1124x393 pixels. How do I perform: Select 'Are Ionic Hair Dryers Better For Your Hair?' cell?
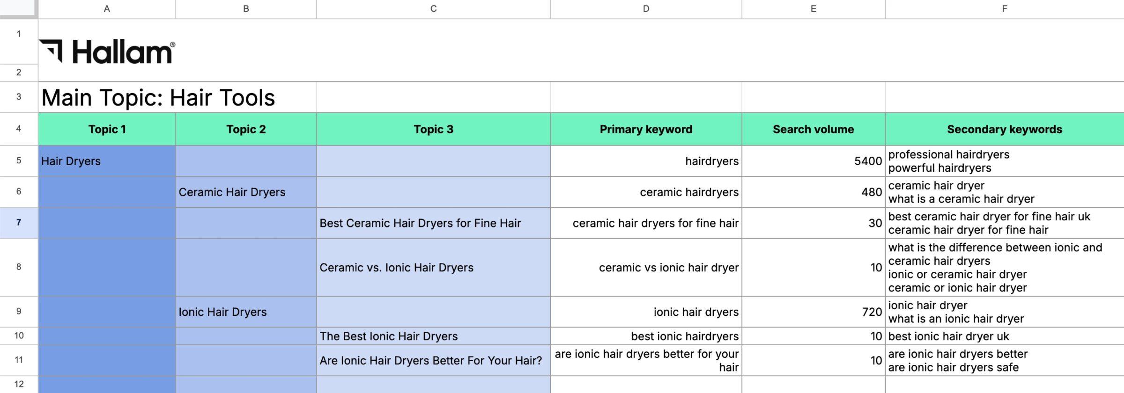[x=433, y=360]
